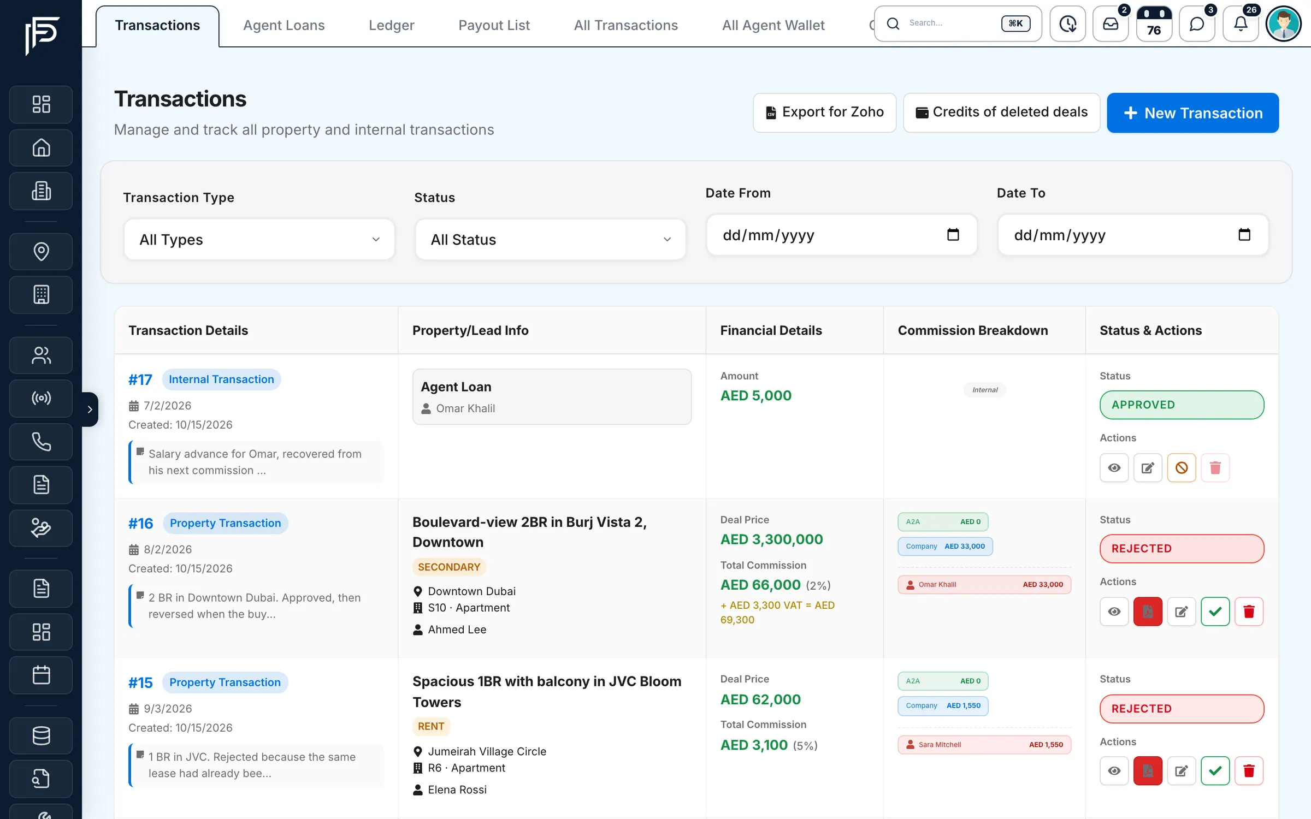Expand the collapsed sidebar chevron
This screenshot has width=1311, height=819.
90,409
